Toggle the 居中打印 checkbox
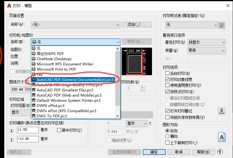The image size is (233, 158). click(x=59, y=130)
